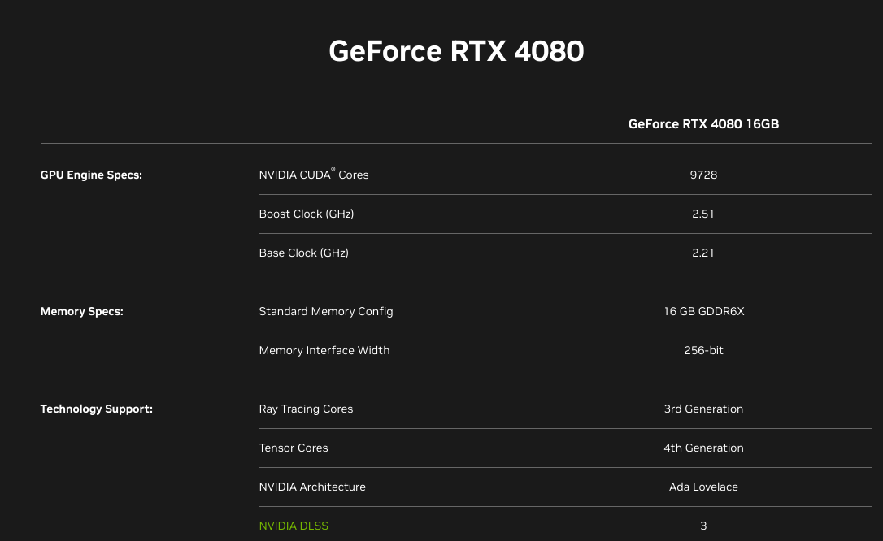The image size is (883, 541).
Task: Click the 2.51 boost clock value
Action: tap(703, 214)
